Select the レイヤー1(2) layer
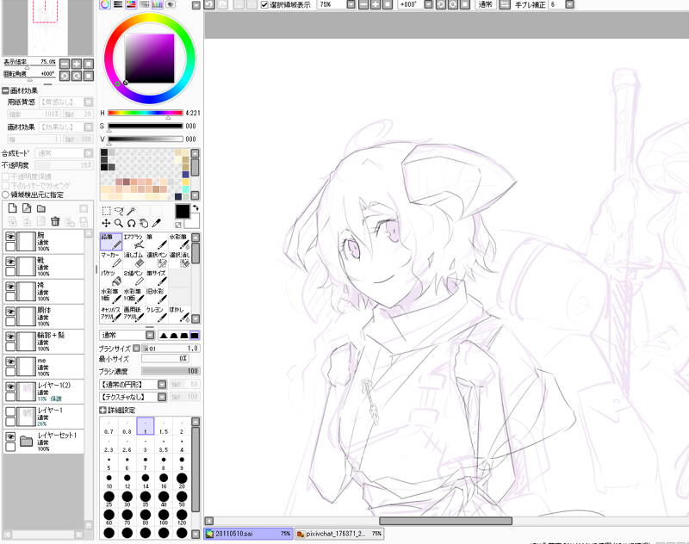 click(x=44, y=392)
